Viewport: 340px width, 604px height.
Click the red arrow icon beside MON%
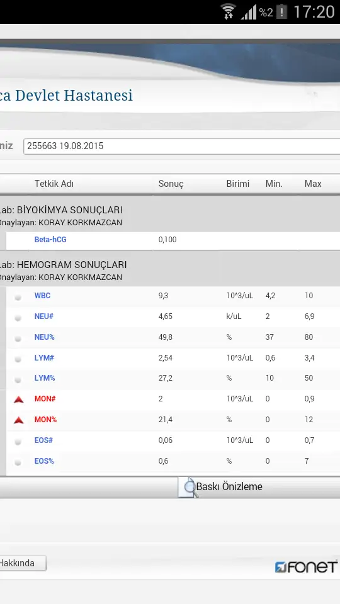pyautogui.click(x=18, y=420)
